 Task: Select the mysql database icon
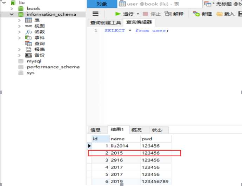click(21, 61)
